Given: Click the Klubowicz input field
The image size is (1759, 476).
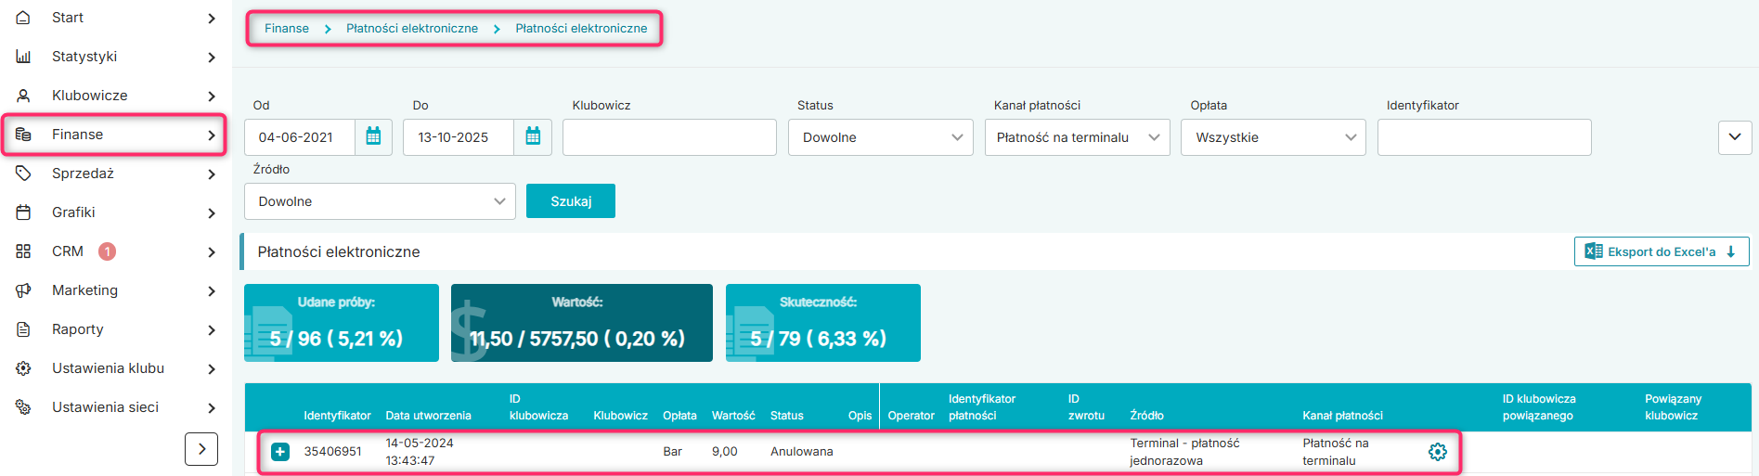Looking at the screenshot, I should coord(668,137).
